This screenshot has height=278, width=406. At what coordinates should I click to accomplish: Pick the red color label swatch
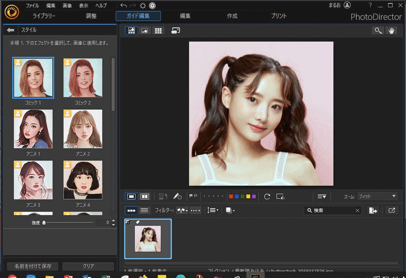[x=231, y=197]
